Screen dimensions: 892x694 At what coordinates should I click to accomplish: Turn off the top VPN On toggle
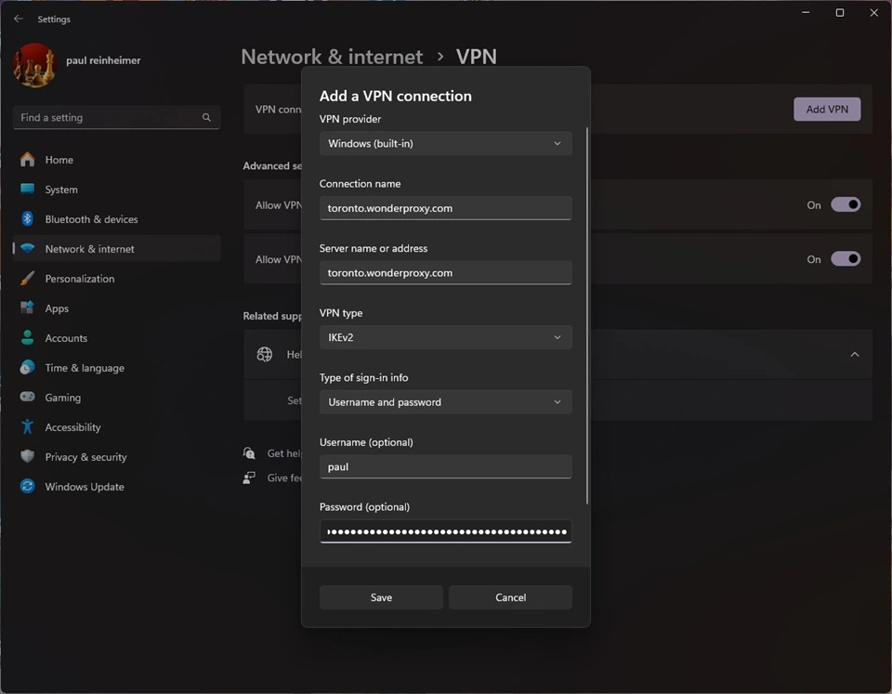pos(845,204)
